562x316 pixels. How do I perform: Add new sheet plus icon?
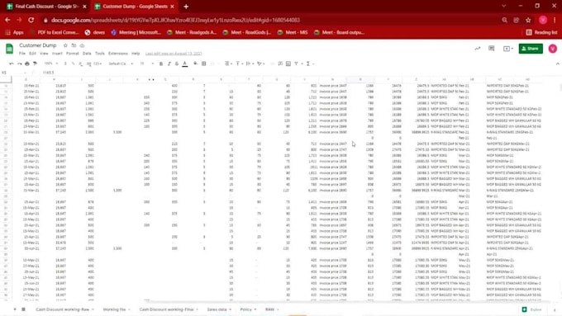coord(15,309)
